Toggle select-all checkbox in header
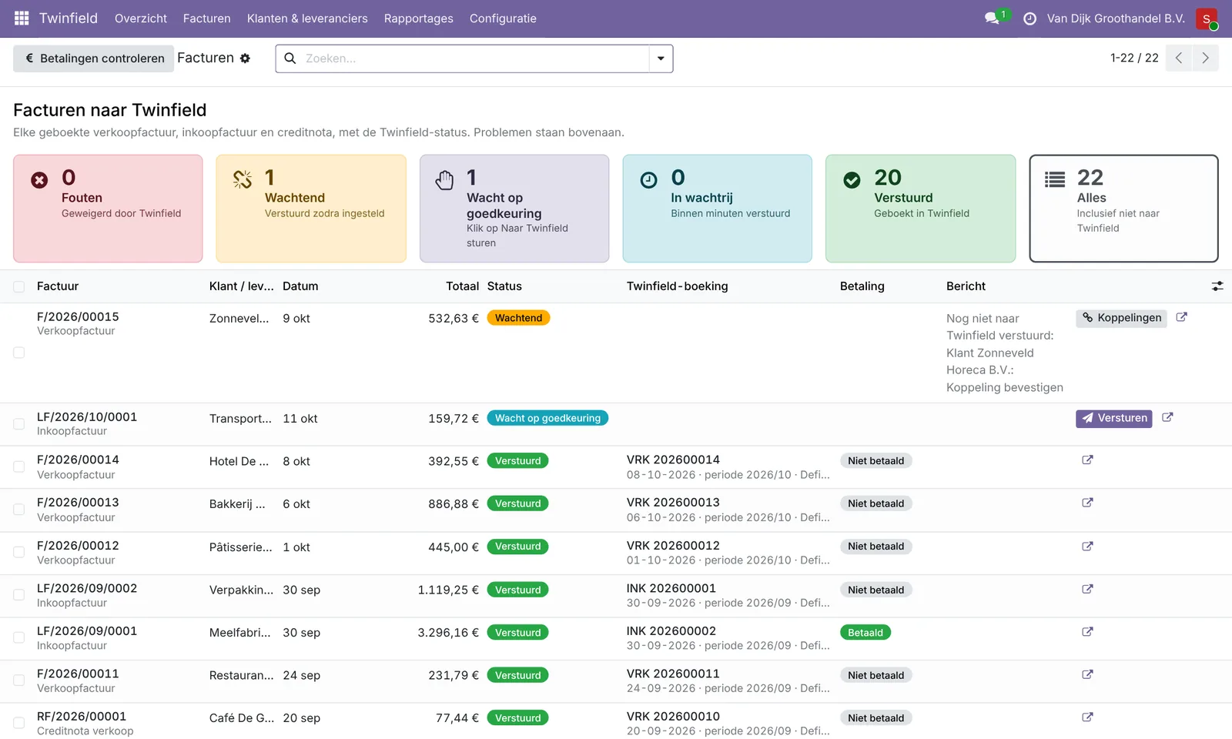This screenshot has width=1232, height=739. pyautogui.click(x=19, y=287)
